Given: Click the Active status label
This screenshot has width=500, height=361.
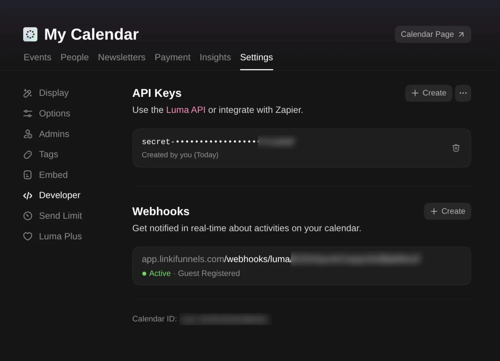Looking at the screenshot, I should [160, 273].
